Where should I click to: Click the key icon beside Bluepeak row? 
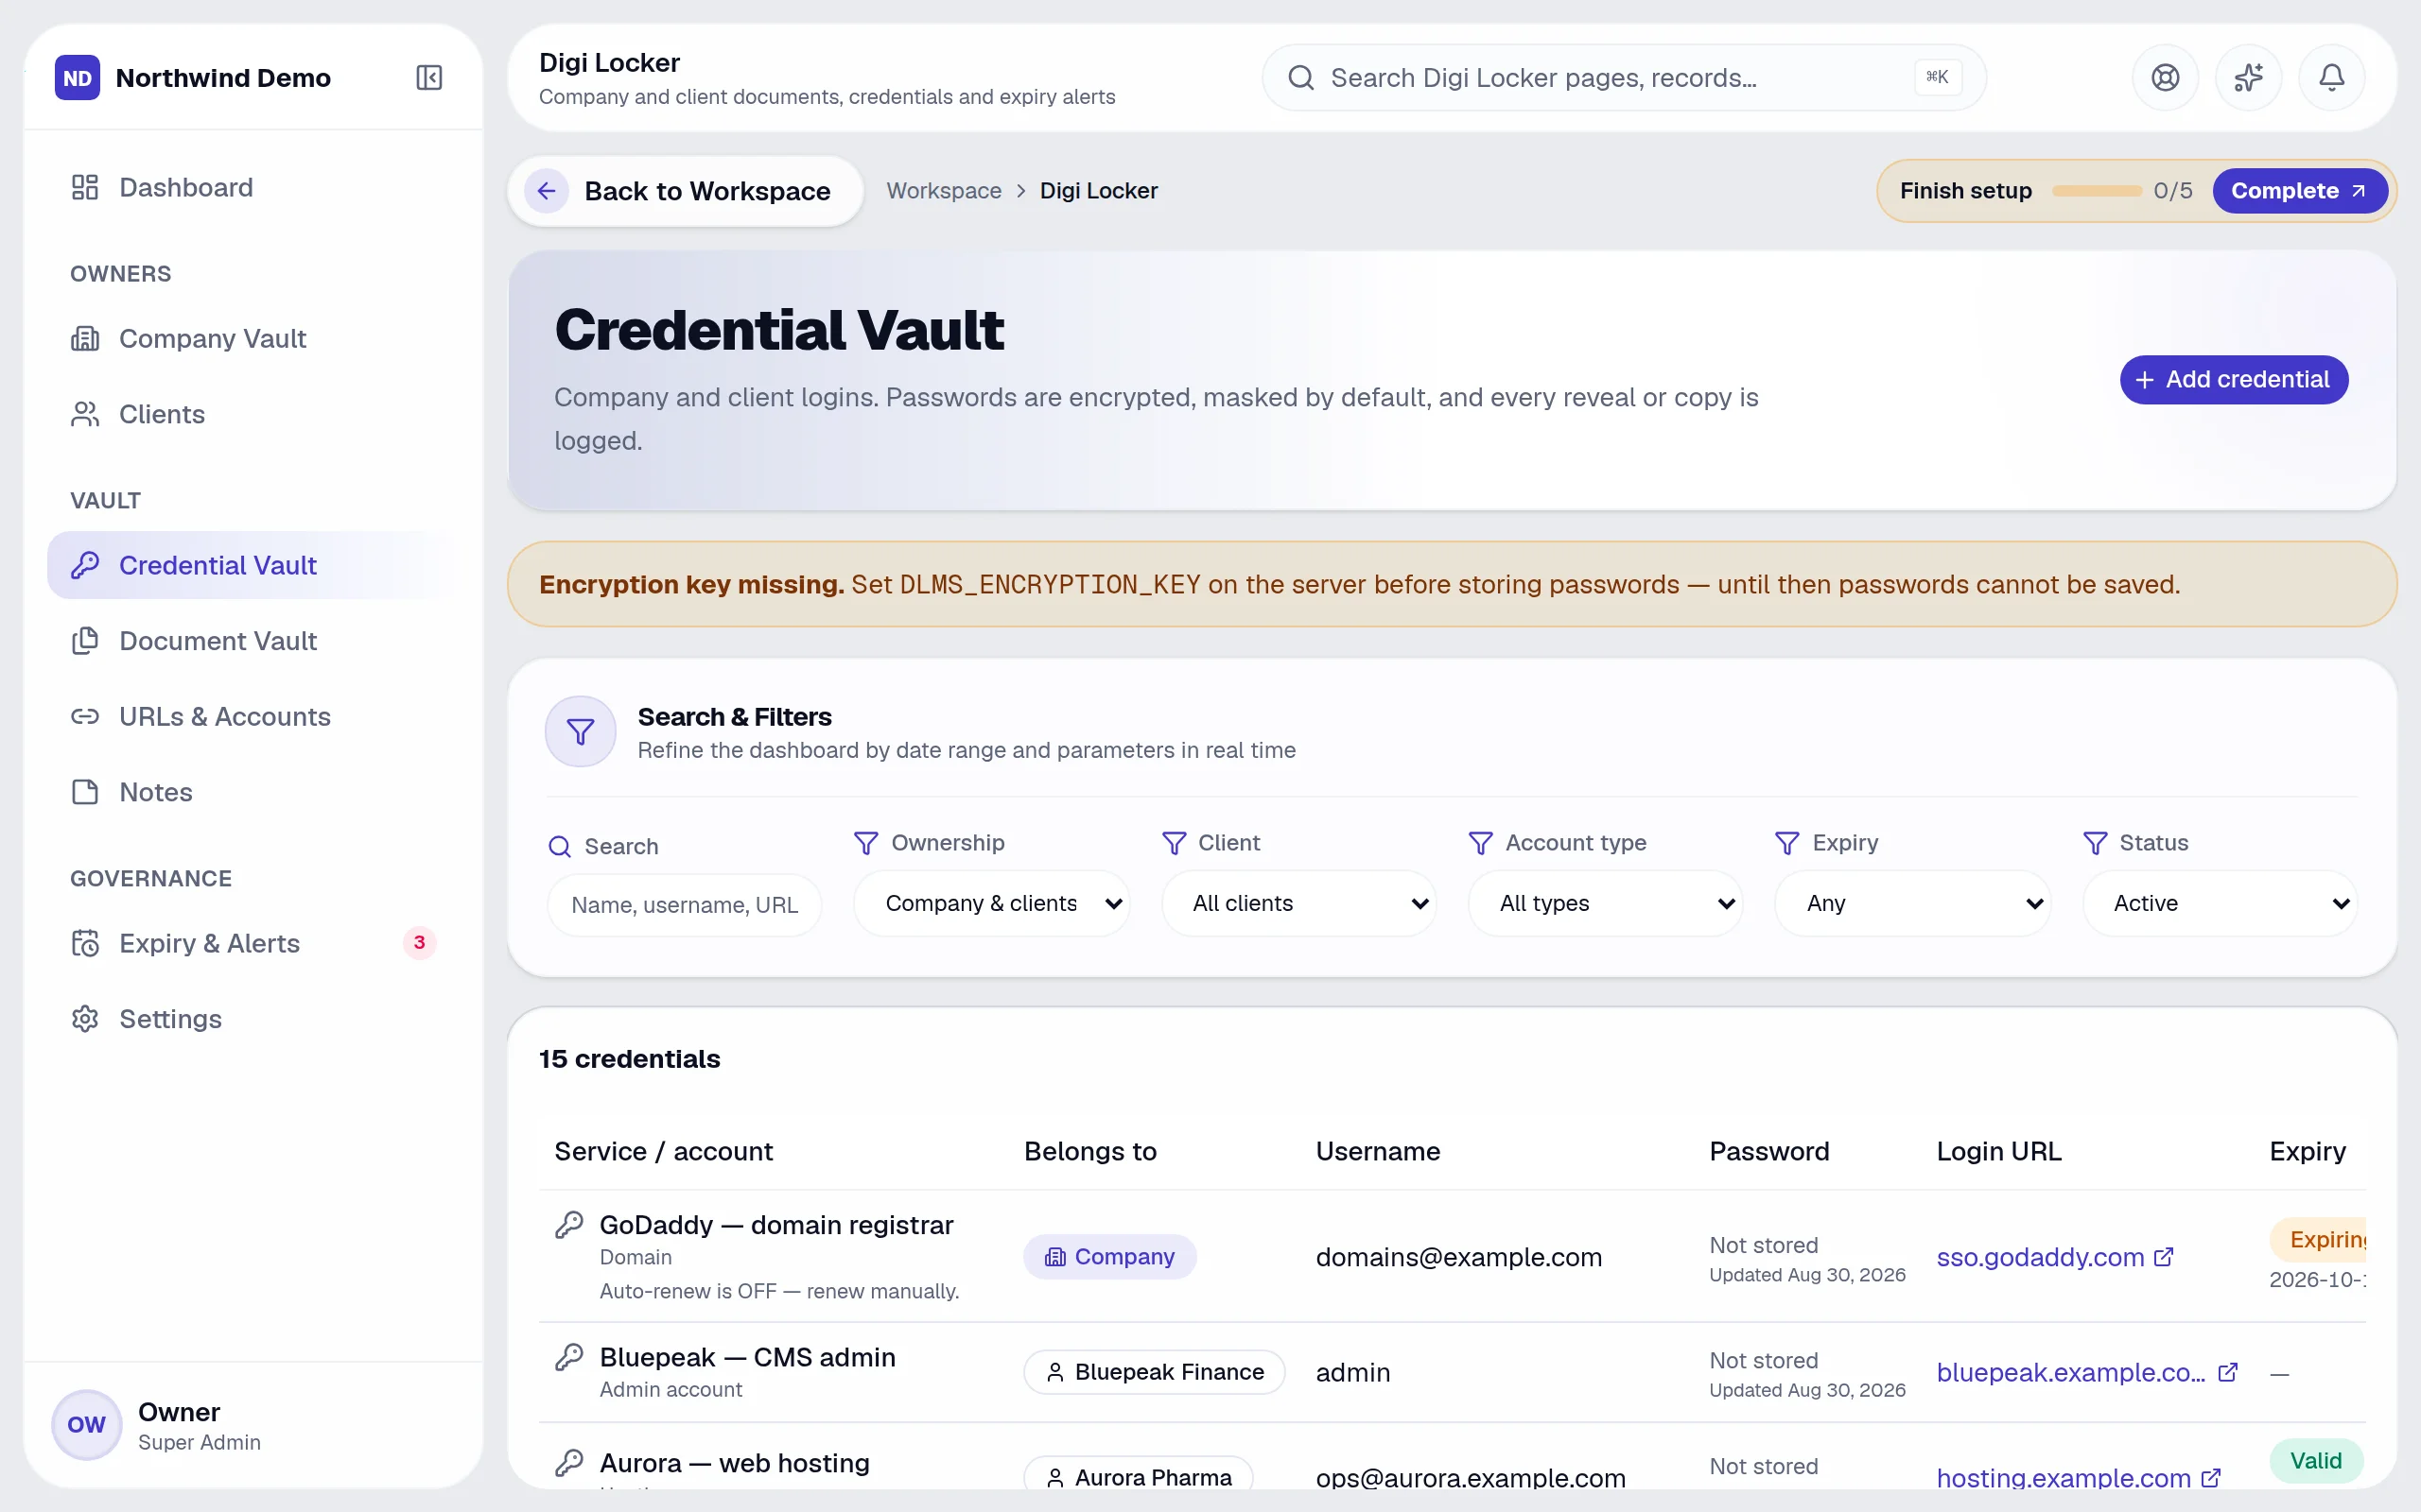[569, 1357]
